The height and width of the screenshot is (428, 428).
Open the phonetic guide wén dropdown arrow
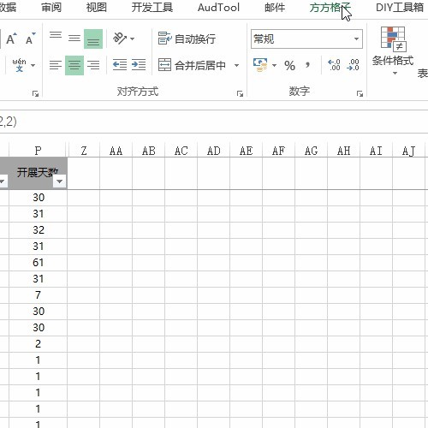point(33,65)
